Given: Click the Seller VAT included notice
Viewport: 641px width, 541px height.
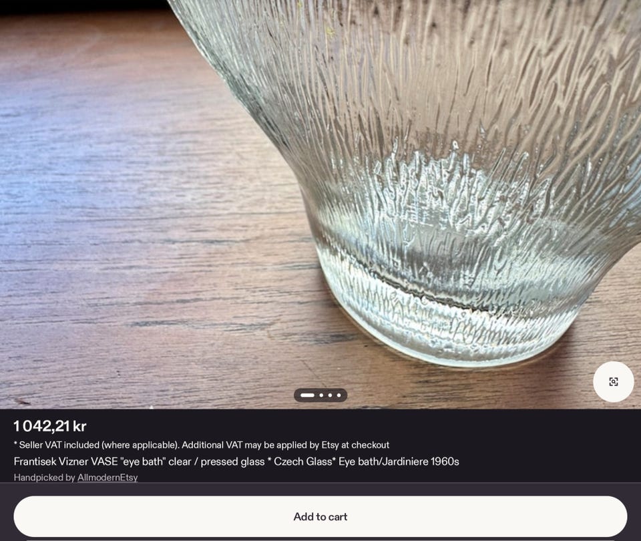Looking at the screenshot, I should pyautogui.click(x=202, y=445).
